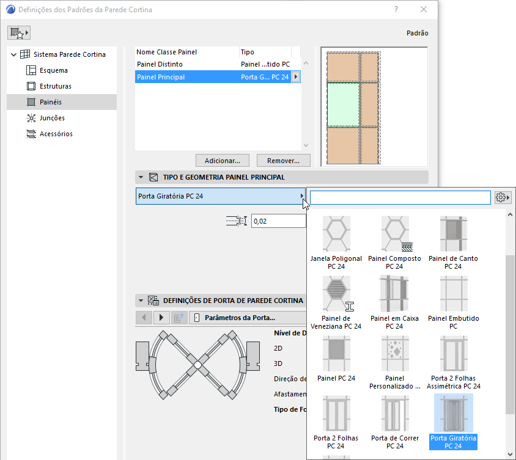Click the library search input field
Image resolution: width=516 pixels, height=460 pixels.
click(x=400, y=197)
